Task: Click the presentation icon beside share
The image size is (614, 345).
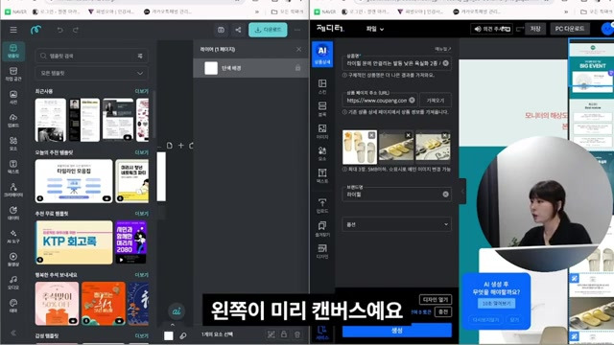Action: click(x=221, y=30)
